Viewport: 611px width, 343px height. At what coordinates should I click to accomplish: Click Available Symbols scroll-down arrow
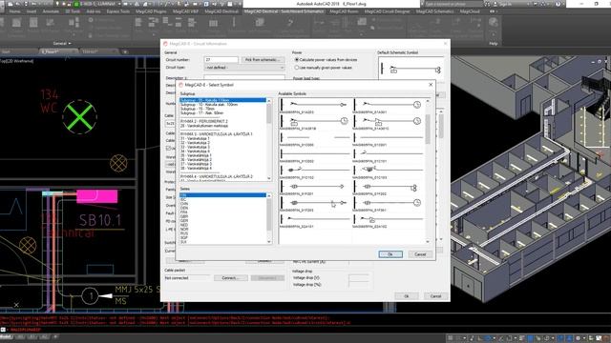(x=428, y=241)
